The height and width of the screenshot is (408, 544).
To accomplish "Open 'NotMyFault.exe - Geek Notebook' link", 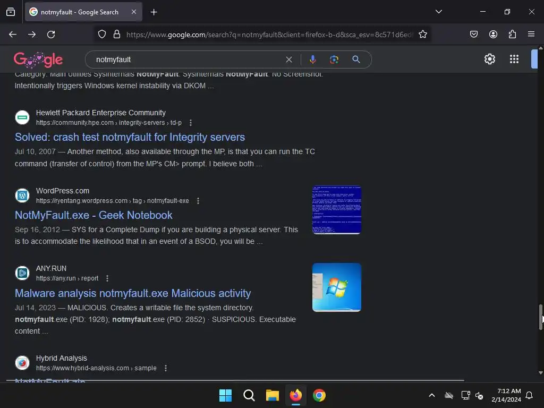I will [x=93, y=215].
